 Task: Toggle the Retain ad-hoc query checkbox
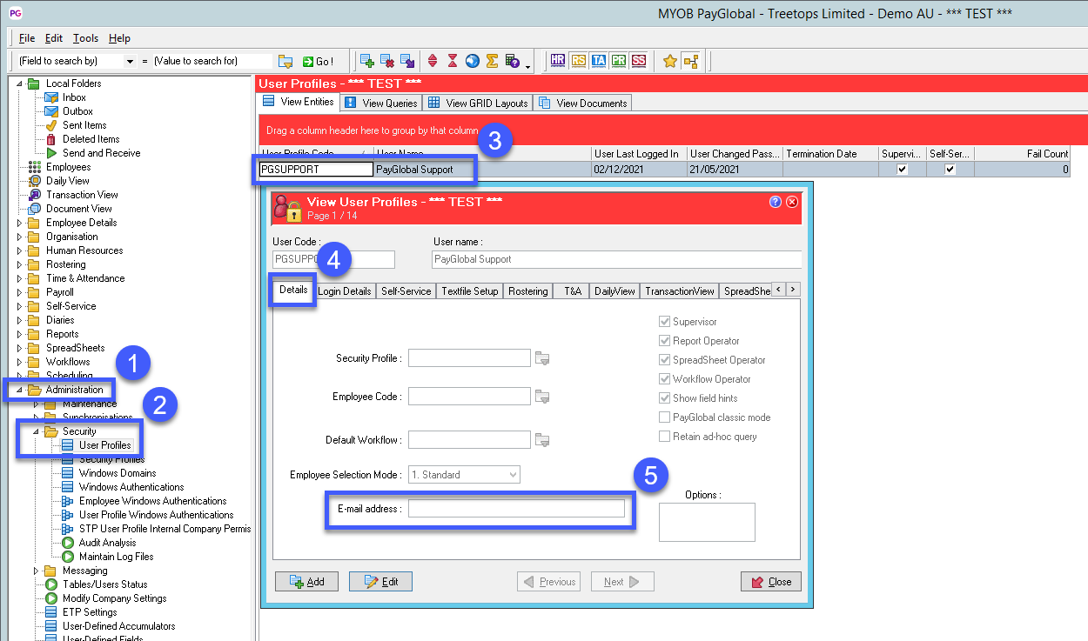point(665,437)
